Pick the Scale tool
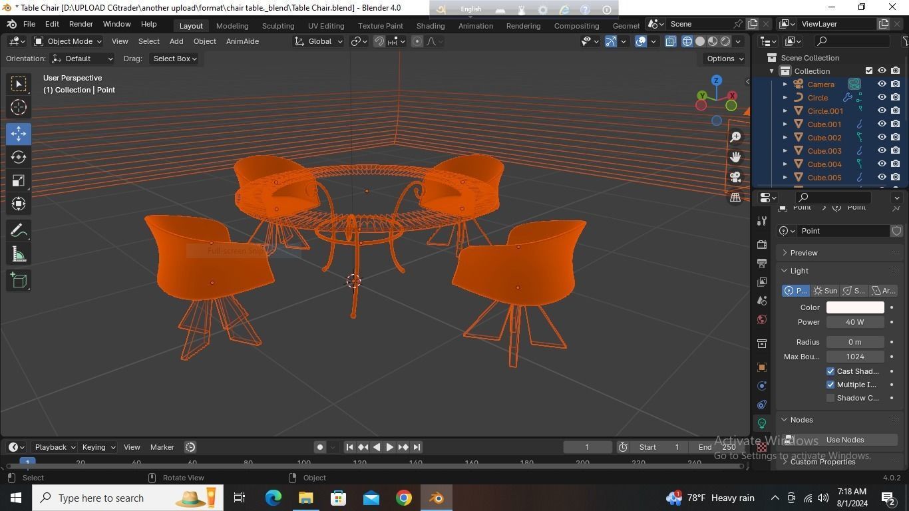The image size is (909, 511). [19, 181]
